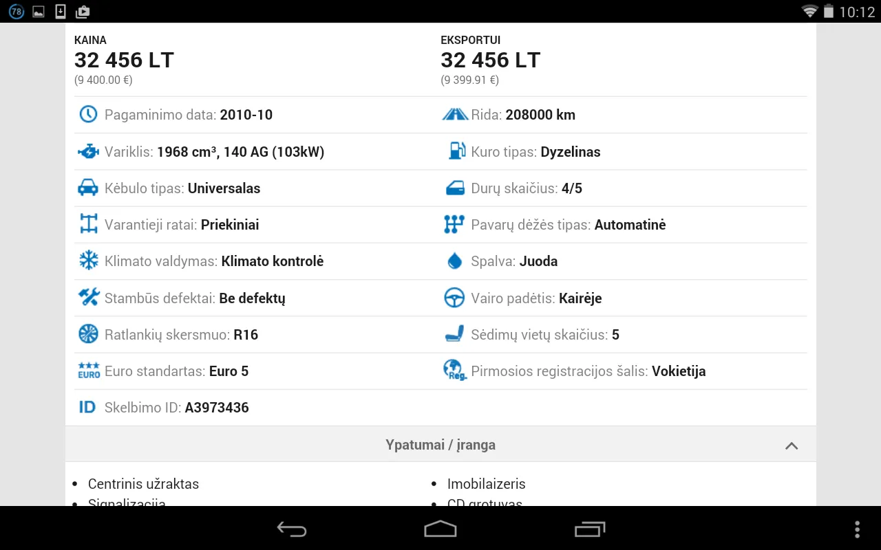Tap the steering wheel icon beside Vairo padėtis
The height and width of the screenshot is (550, 881).
point(454,298)
